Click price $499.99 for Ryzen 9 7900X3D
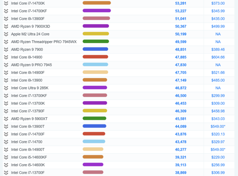Viewport: 238px width, 176px height. [218, 26]
